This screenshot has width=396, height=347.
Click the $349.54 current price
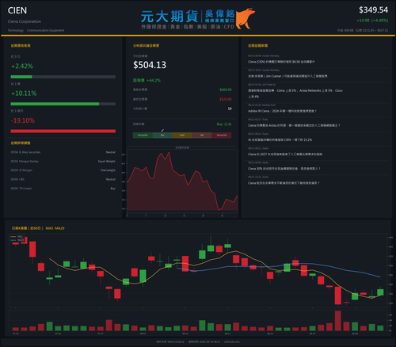pos(373,10)
